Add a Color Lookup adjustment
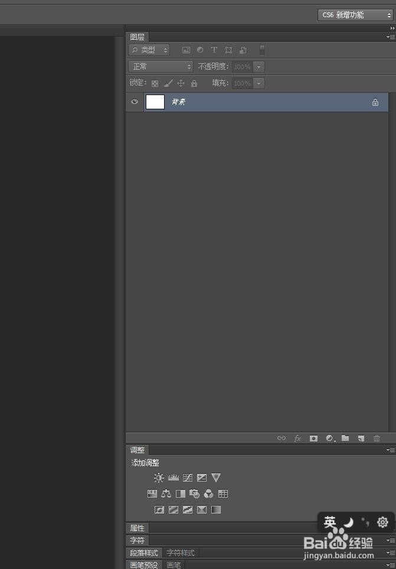396x569 pixels. pos(223,493)
